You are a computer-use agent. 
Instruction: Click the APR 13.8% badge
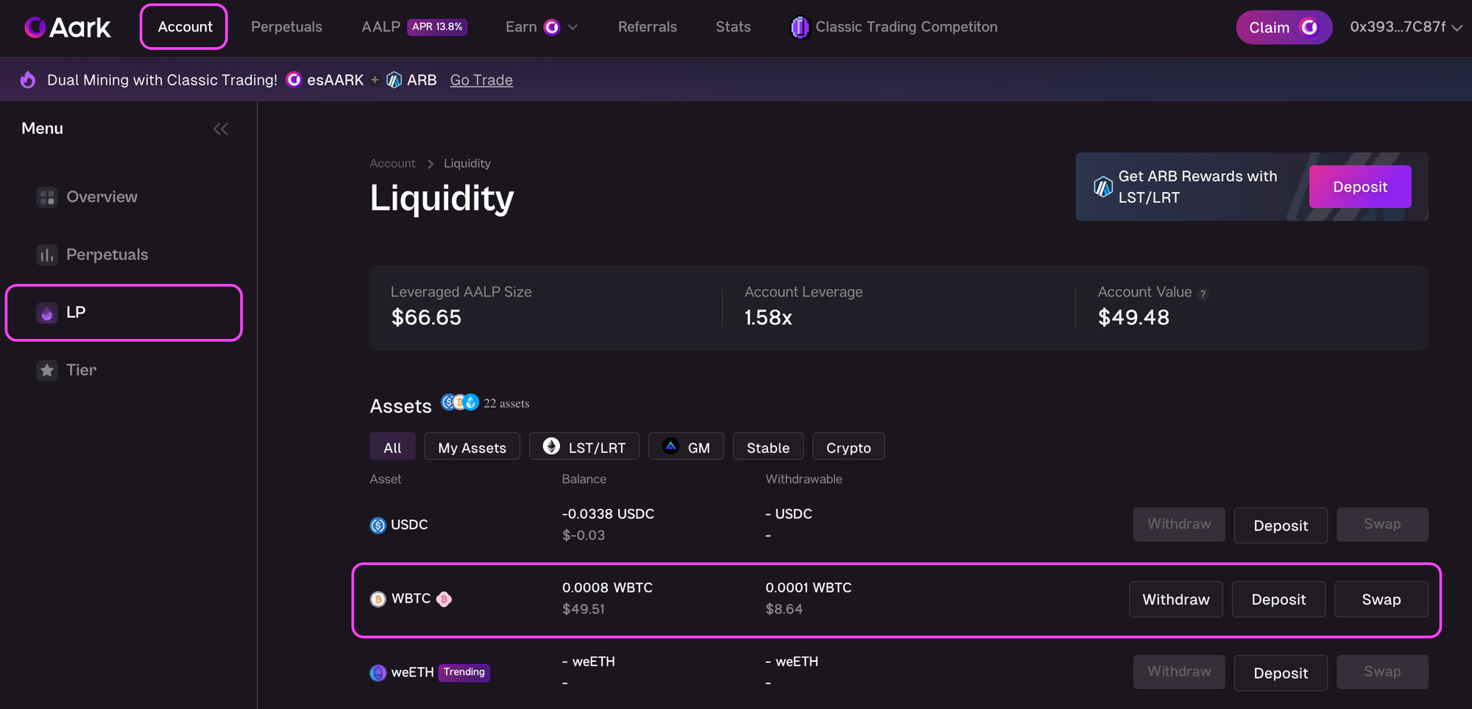(x=437, y=26)
